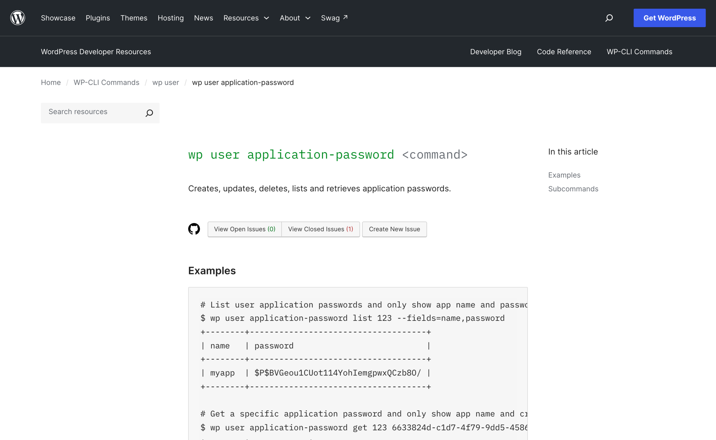The image size is (716, 440).
Task: Click the WordPress logo icon
Action: click(18, 18)
